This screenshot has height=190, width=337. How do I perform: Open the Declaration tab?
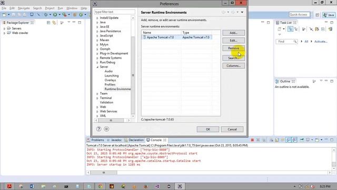coord(134,140)
